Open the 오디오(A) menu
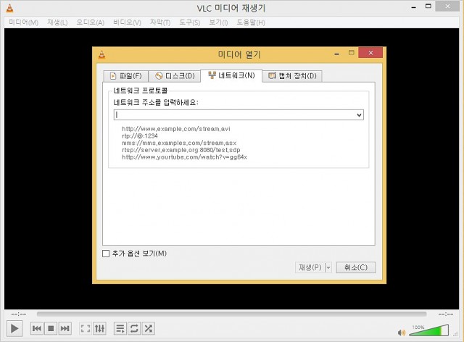This screenshot has width=464, height=342. (90, 22)
